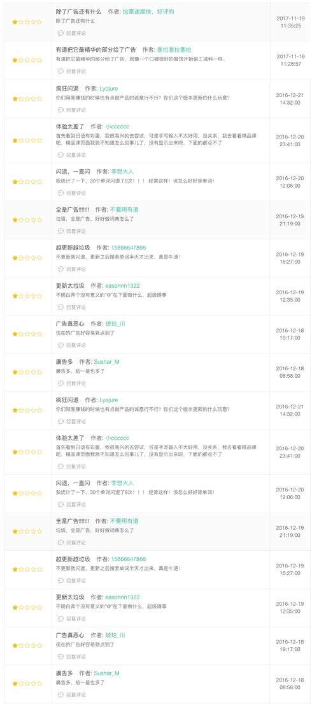The image size is (312, 704).
Task: Click reply bubble icon in first 更新太垃圾 review
Action: (60, 308)
